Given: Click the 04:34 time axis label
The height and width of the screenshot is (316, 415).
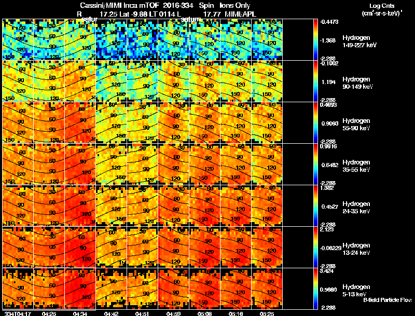Looking at the screenshot, I should tap(80, 313).
